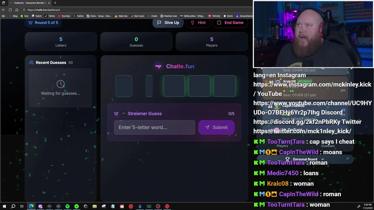Click the flag icon on Give Up
The image size is (374, 210).
click(x=159, y=22)
